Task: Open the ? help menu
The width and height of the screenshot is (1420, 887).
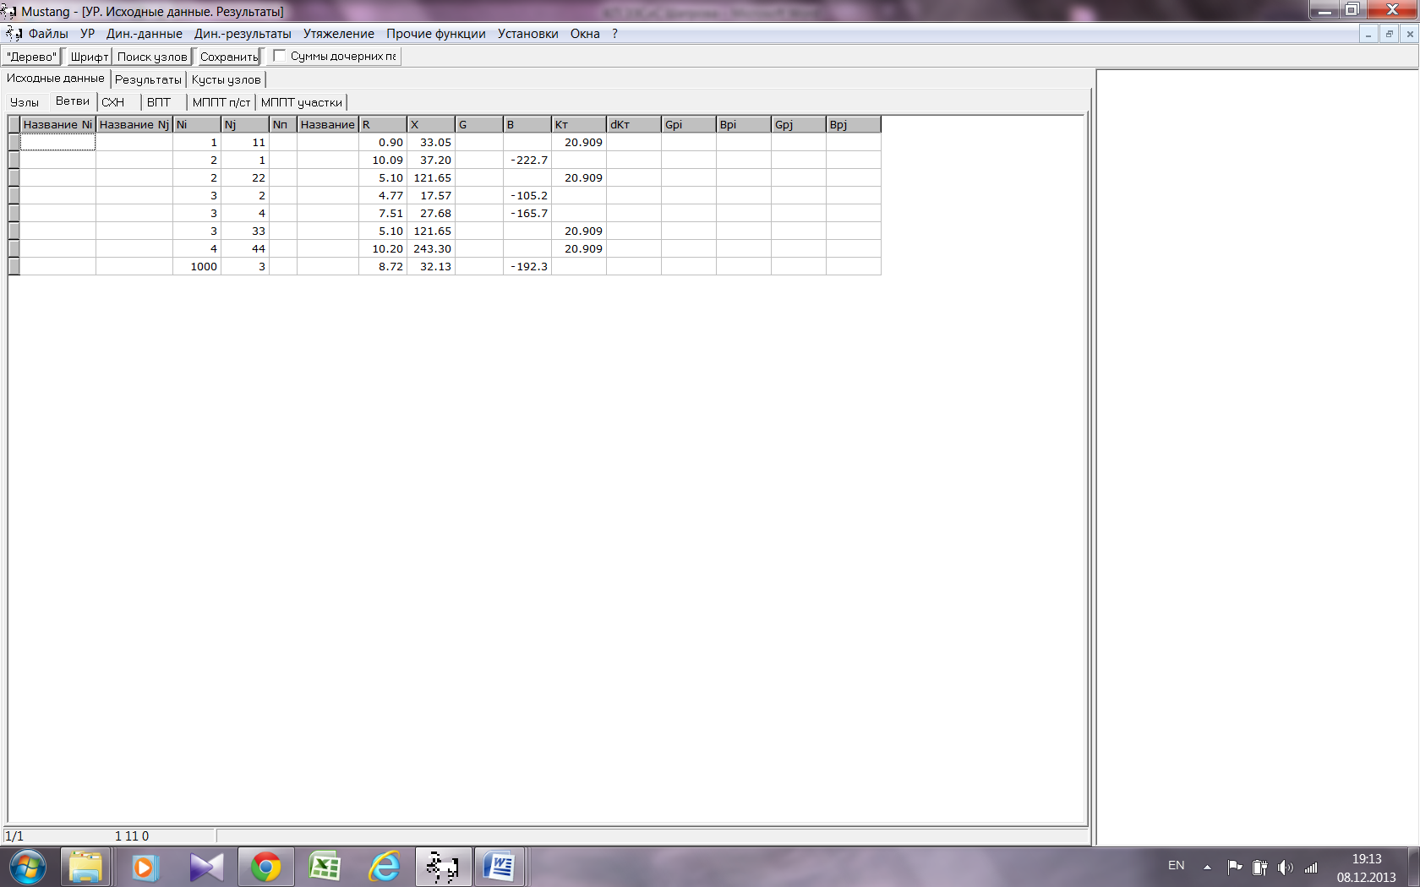Action: point(615,34)
